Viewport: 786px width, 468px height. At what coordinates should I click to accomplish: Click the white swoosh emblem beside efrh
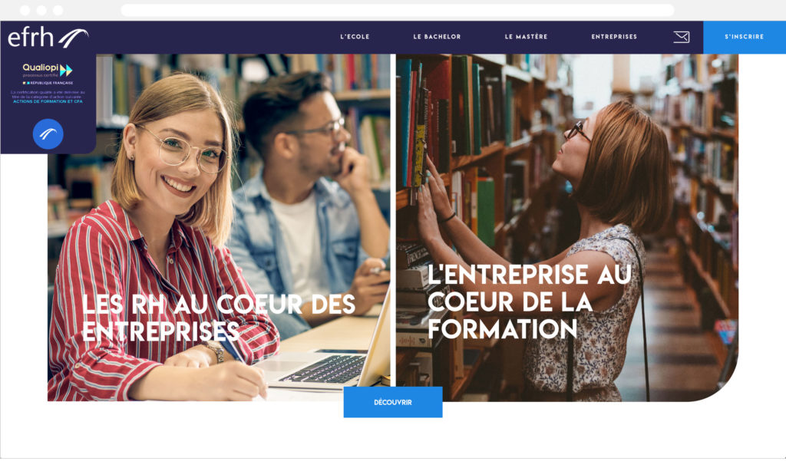pos(74,38)
